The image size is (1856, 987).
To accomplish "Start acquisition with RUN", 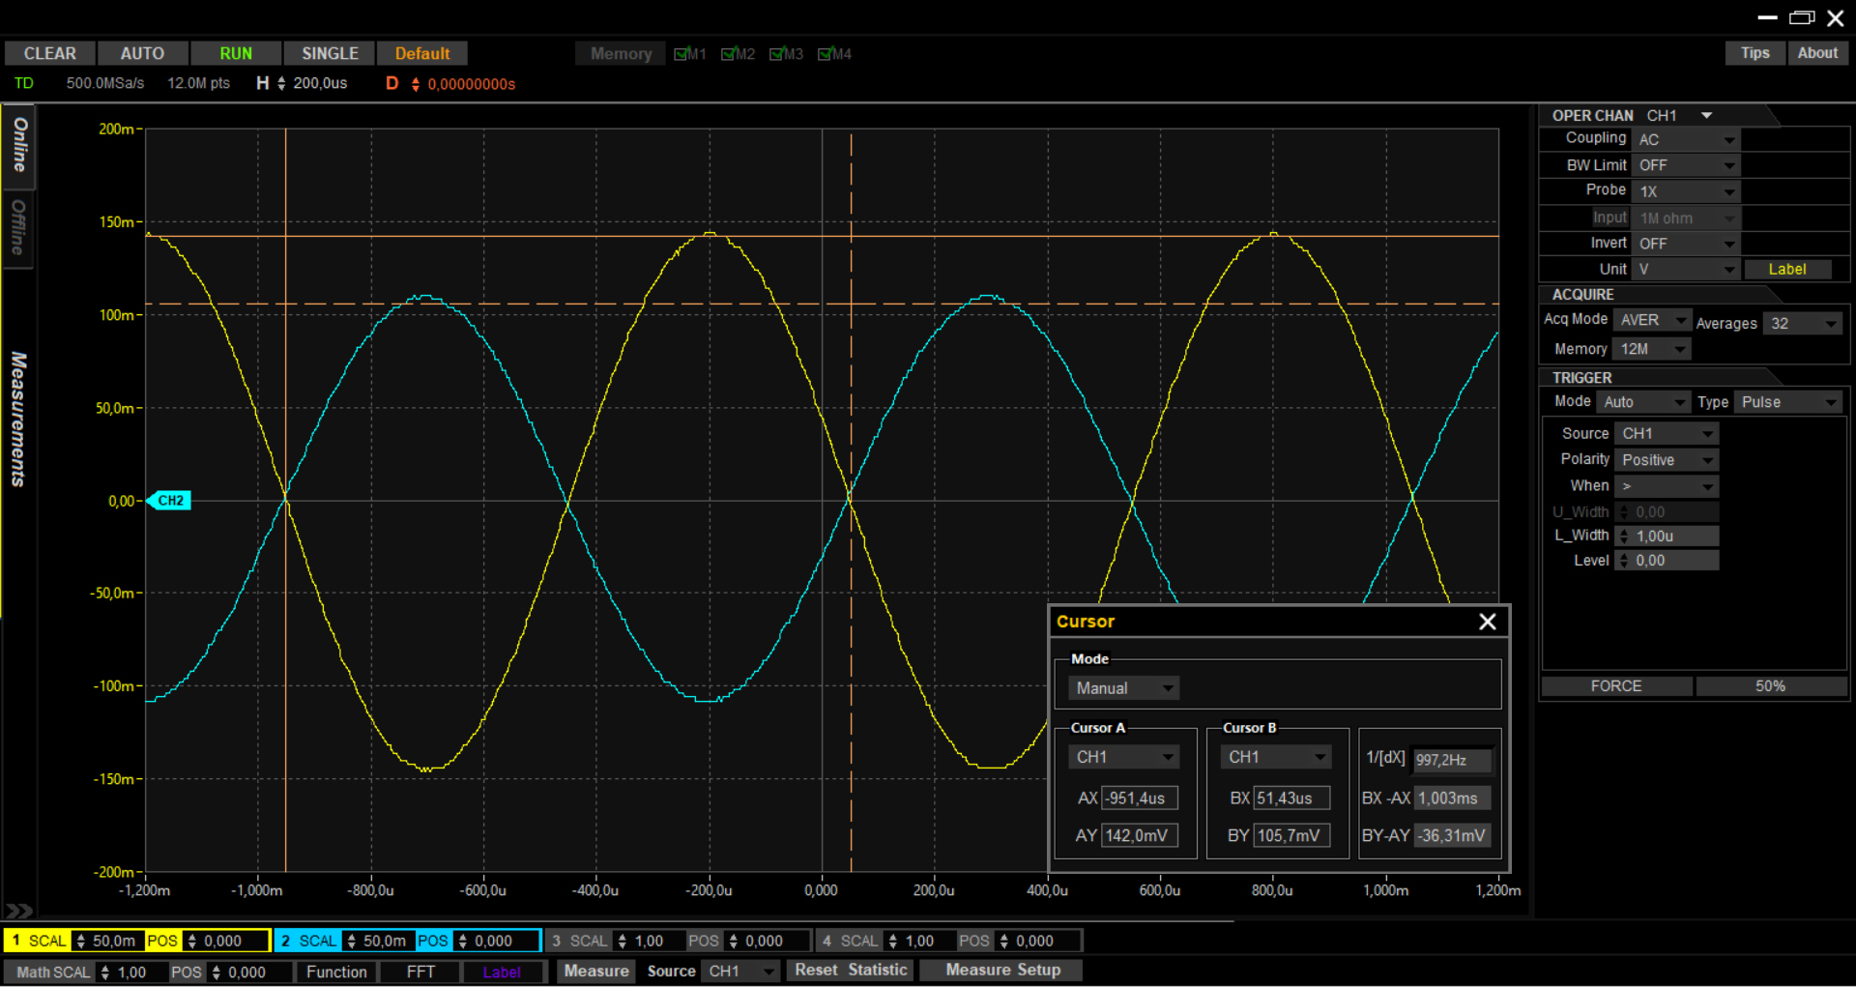I will pyautogui.click(x=236, y=54).
